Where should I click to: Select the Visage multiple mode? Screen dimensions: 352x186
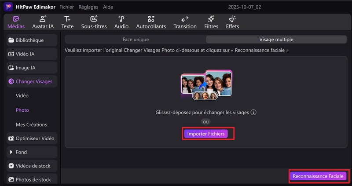point(276,40)
